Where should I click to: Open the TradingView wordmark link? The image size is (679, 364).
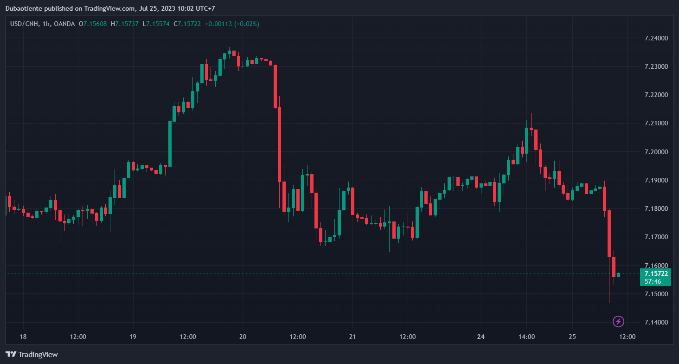[x=38, y=354]
